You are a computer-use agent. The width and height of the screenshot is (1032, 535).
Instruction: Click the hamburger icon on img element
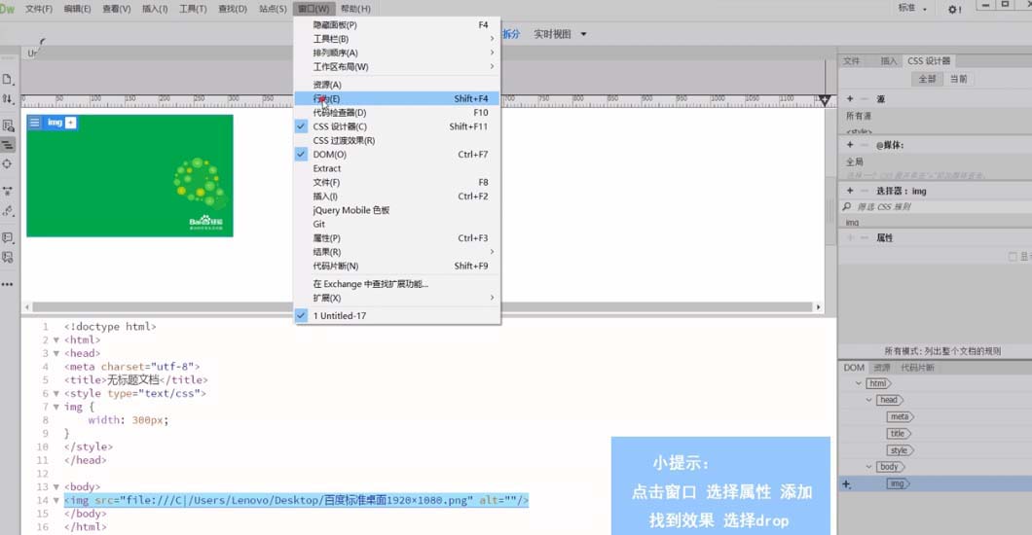point(35,123)
